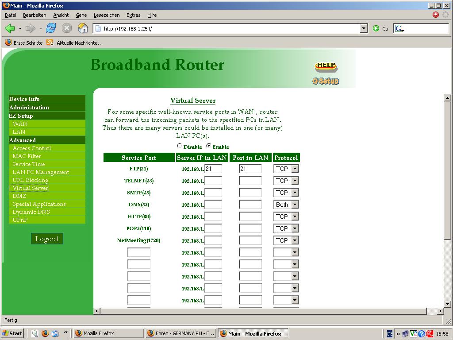This screenshot has height=340, width=453.
Task: Click the Back navigation arrow
Action: (10, 28)
